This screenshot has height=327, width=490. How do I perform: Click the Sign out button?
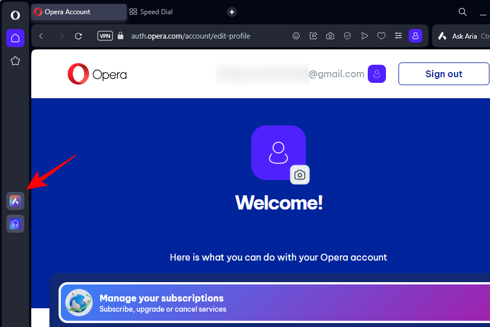[x=443, y=74]
